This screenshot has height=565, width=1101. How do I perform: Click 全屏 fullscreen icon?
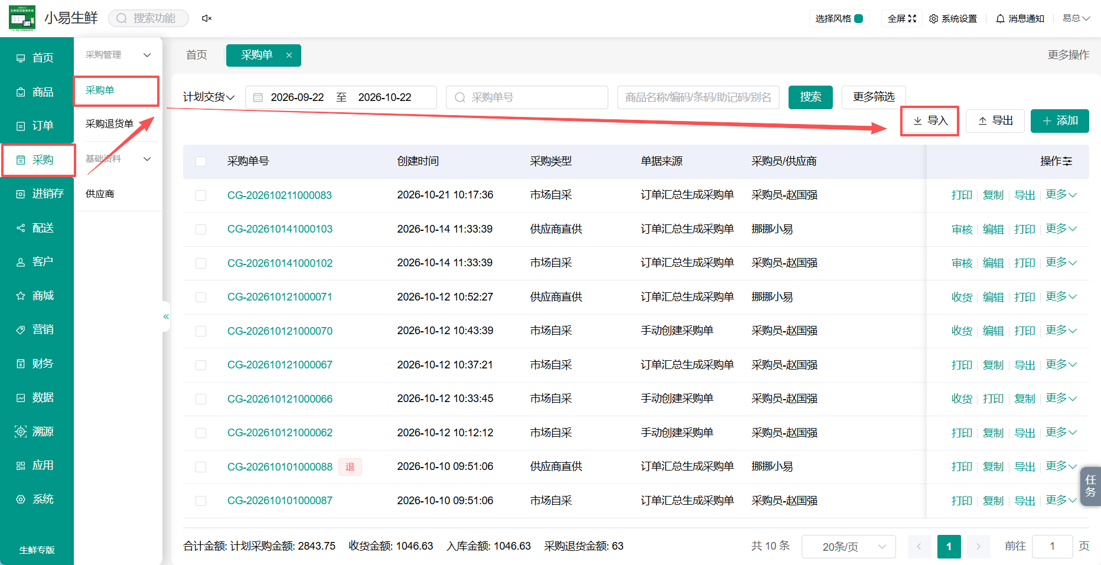click(x=902, y=19)
